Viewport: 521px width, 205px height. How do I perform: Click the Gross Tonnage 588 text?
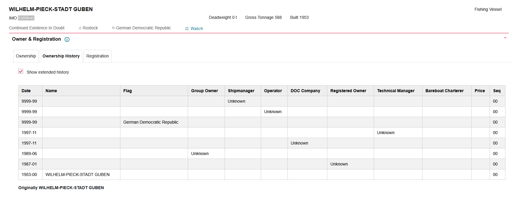point(263,17)
